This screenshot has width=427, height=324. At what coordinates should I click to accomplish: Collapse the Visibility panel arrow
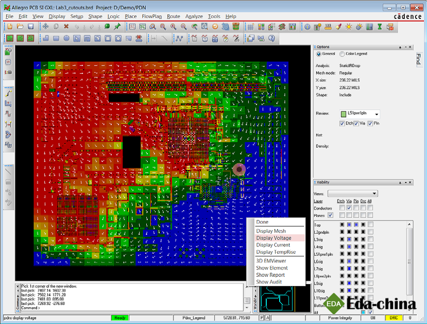[x=405, y=183]
